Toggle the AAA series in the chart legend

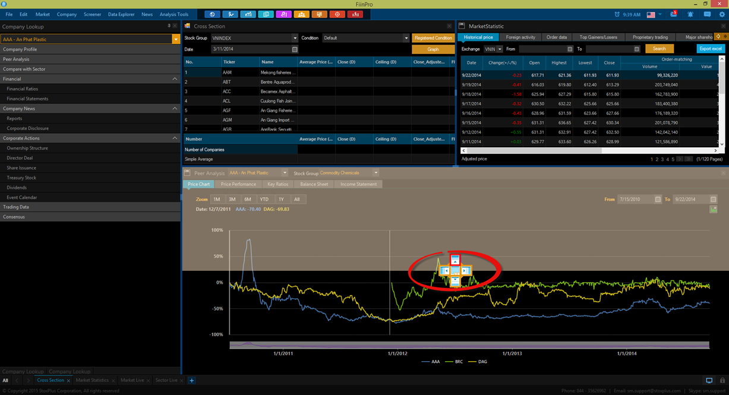[x=430, y=361]
